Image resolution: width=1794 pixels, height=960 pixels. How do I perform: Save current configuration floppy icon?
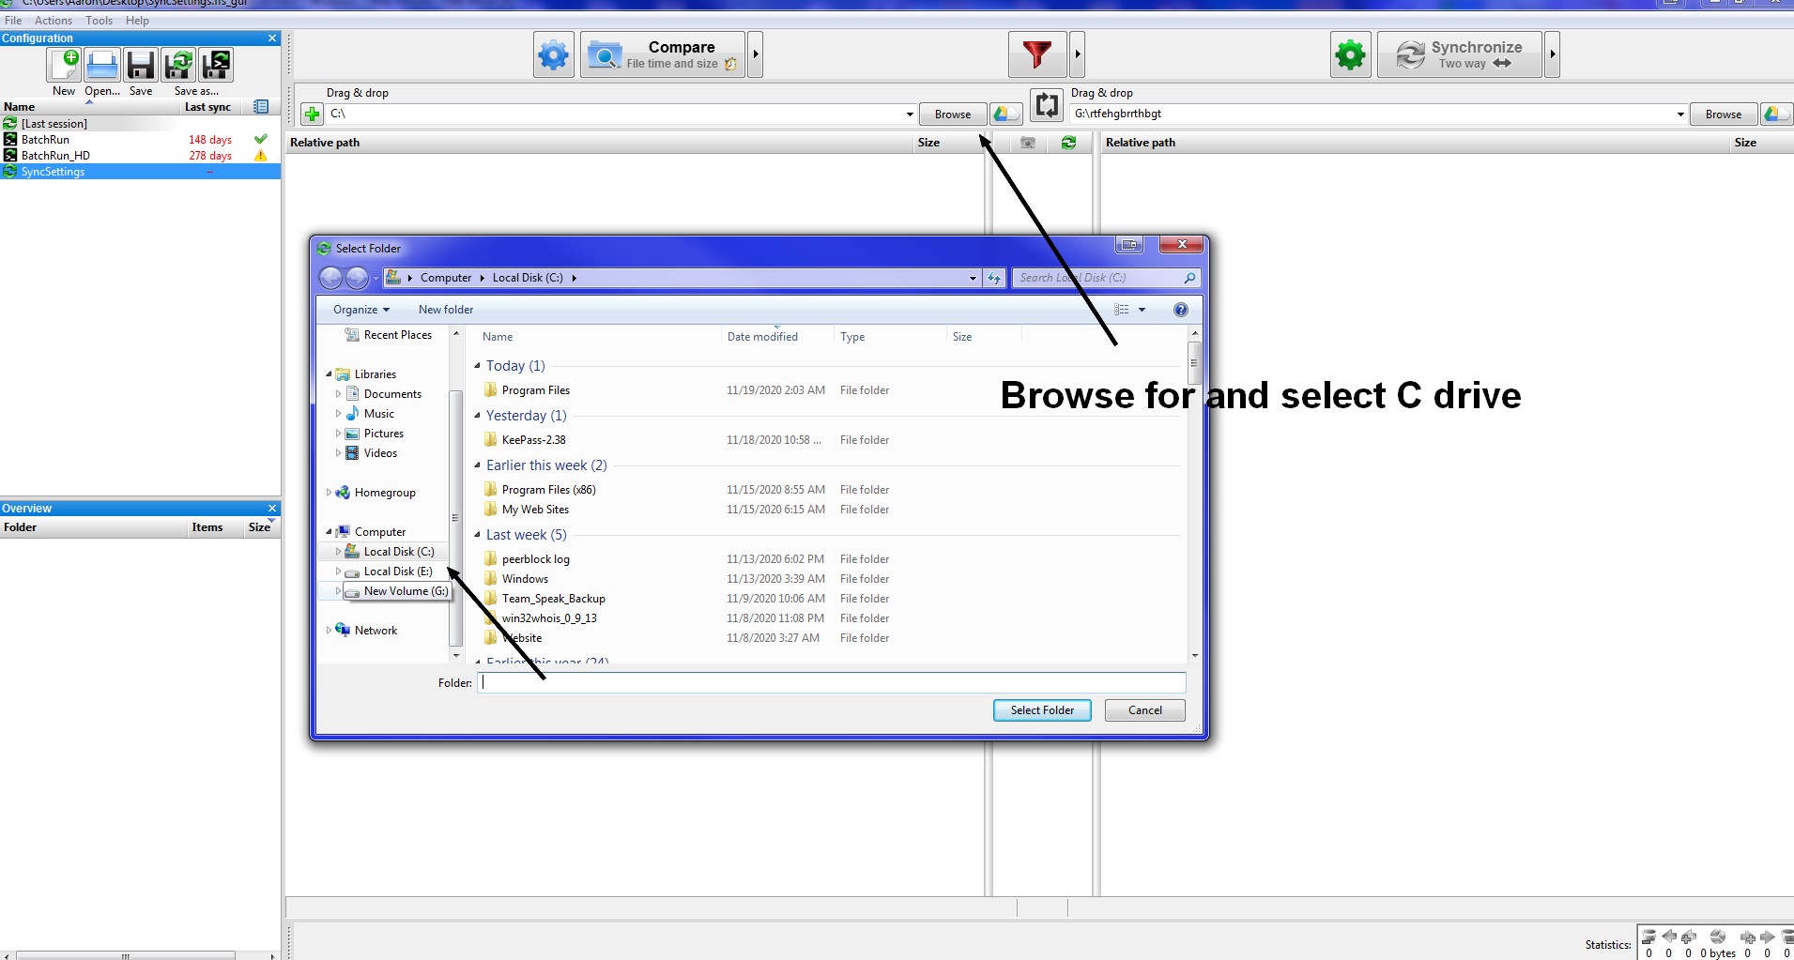[141, 65]
